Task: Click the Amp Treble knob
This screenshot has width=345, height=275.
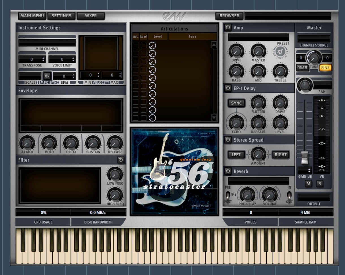Action: point(280,71)
